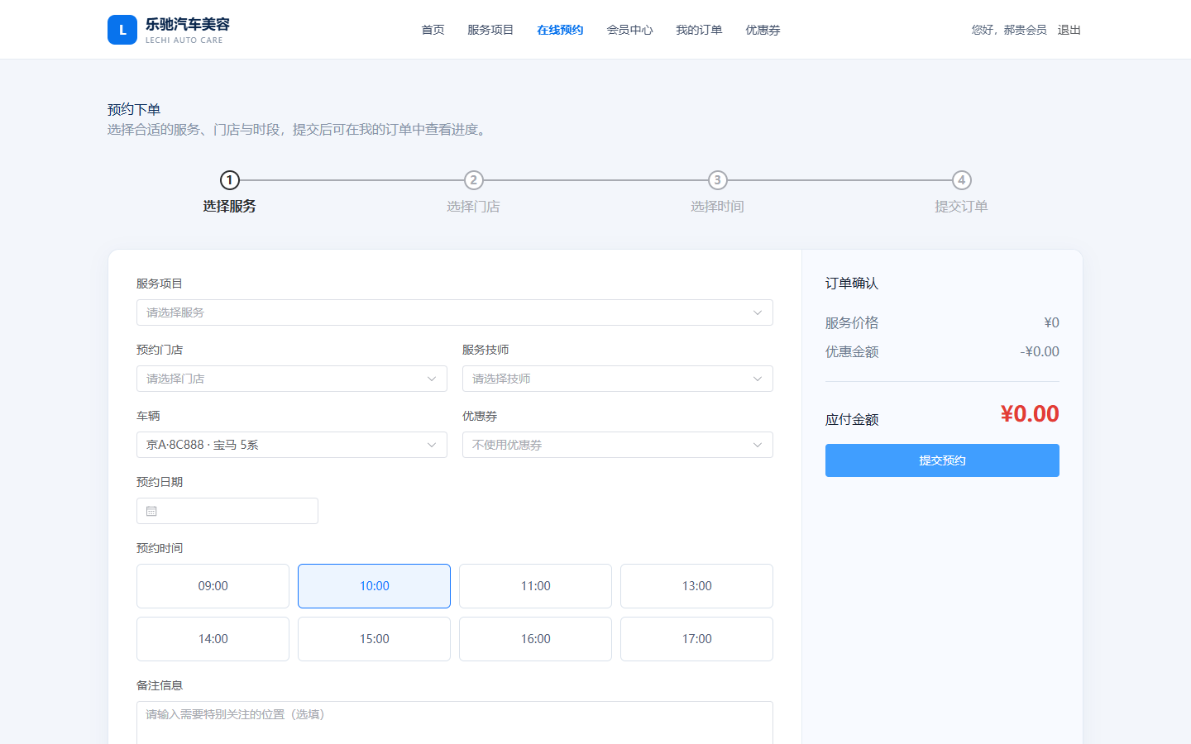Open 我的订单 navigation item

tap(699, 30)
